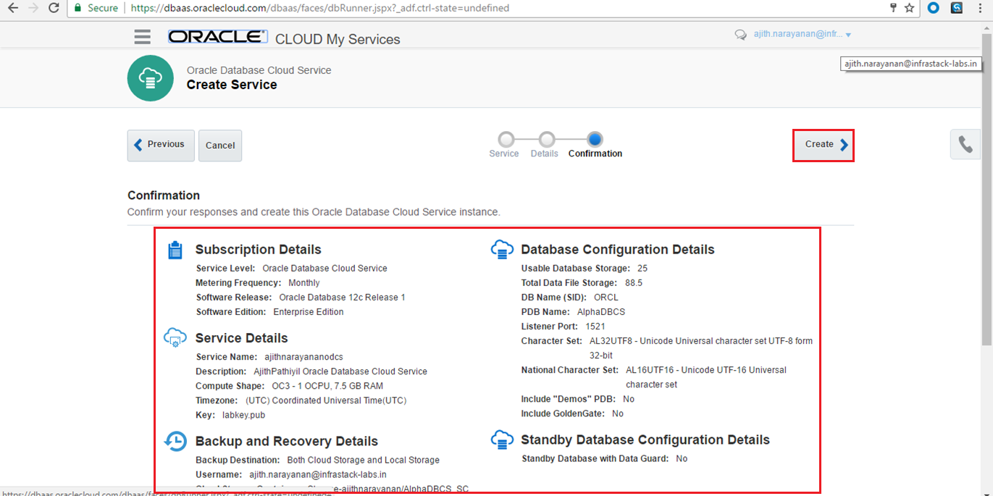The image size is (993, 496).
Task: Click the Username value ajith.narayanan@infrastack-labs.in in Backup details
Action: [318, 474]
